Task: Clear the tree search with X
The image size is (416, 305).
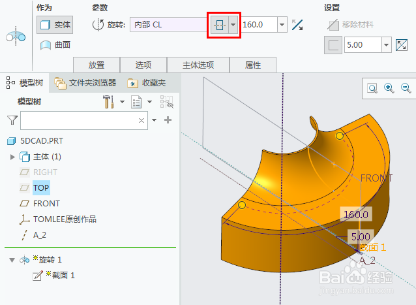Action: pos(141,120)
